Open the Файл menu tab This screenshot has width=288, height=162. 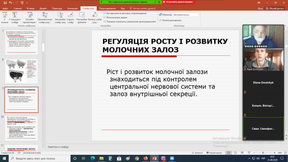tap(5, 9)
